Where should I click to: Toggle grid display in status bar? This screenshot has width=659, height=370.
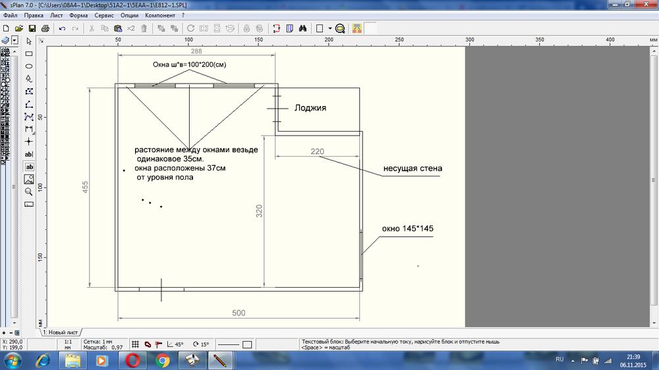click(x=135, y=344)
